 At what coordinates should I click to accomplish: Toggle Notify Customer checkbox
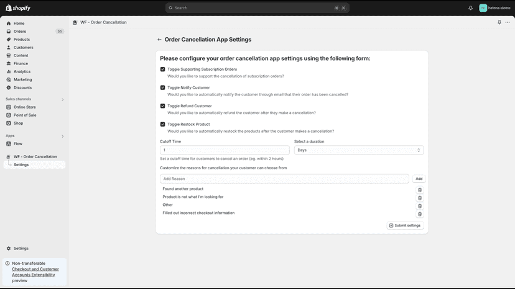pos(162,87)
